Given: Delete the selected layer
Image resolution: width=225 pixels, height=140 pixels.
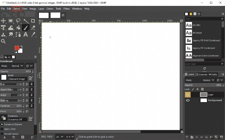Looking at the screenshot, I should 221,137.
